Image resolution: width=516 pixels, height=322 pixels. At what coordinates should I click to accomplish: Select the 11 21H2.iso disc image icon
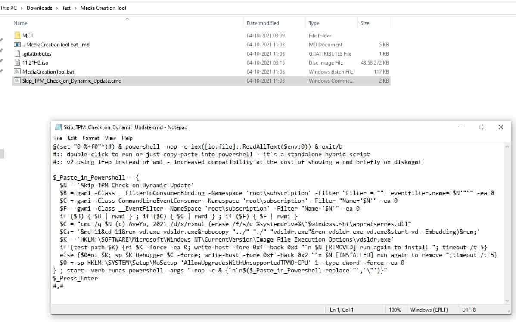pyautogui.click(x=17, y=62)
